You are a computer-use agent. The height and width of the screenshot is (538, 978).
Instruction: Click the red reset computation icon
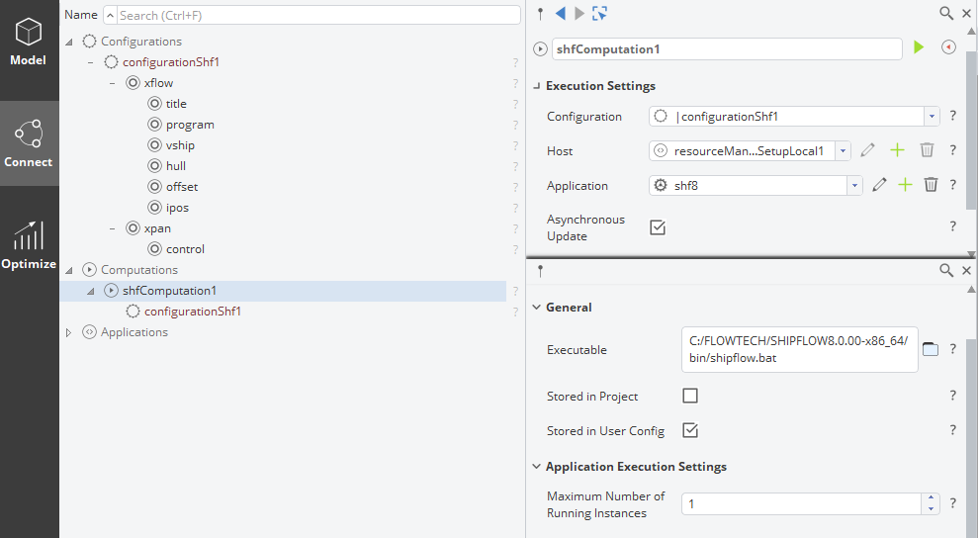(x=948, y=47)
